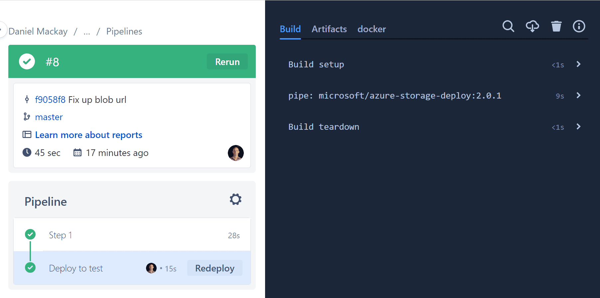This screenshot has width=600, height=298.
Task: Click the Deploy to test success status icon
Action: 30,267
